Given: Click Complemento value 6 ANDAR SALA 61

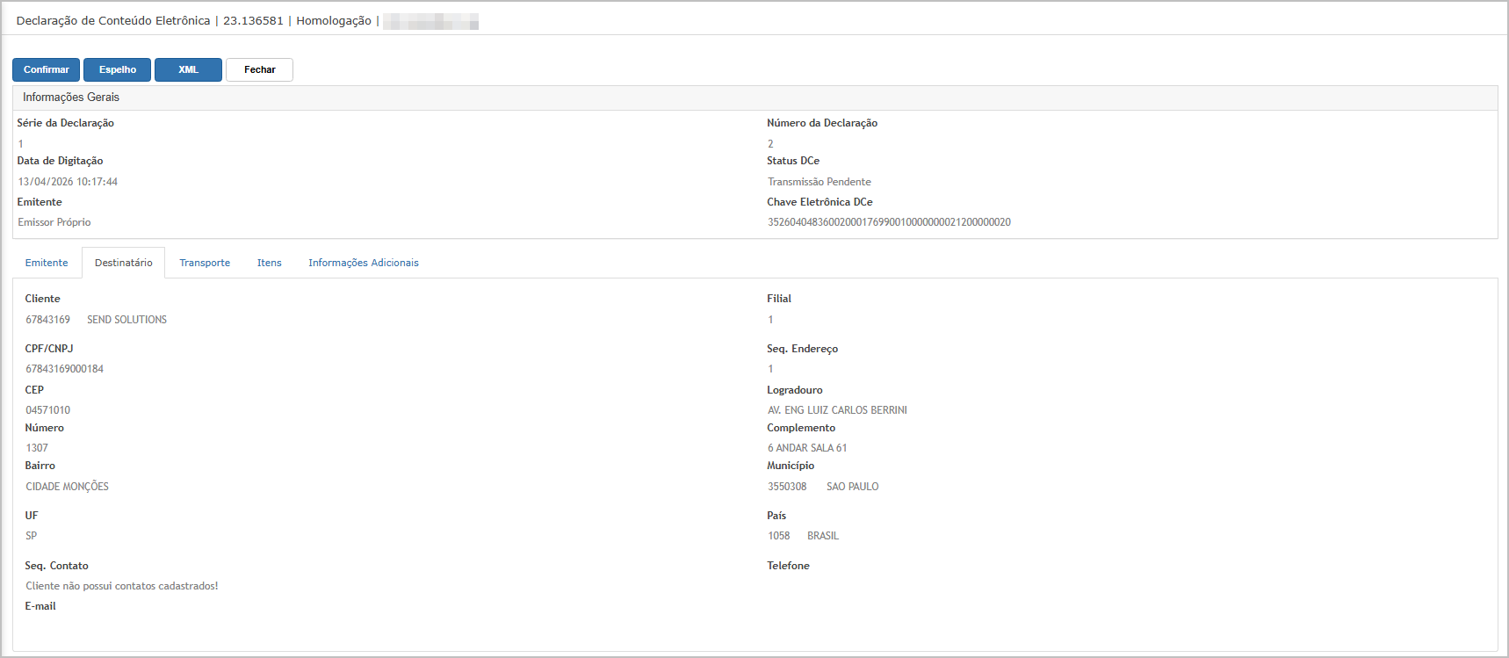Looking at the screenshot, I should pyautogui.click(x=807, y=448).
